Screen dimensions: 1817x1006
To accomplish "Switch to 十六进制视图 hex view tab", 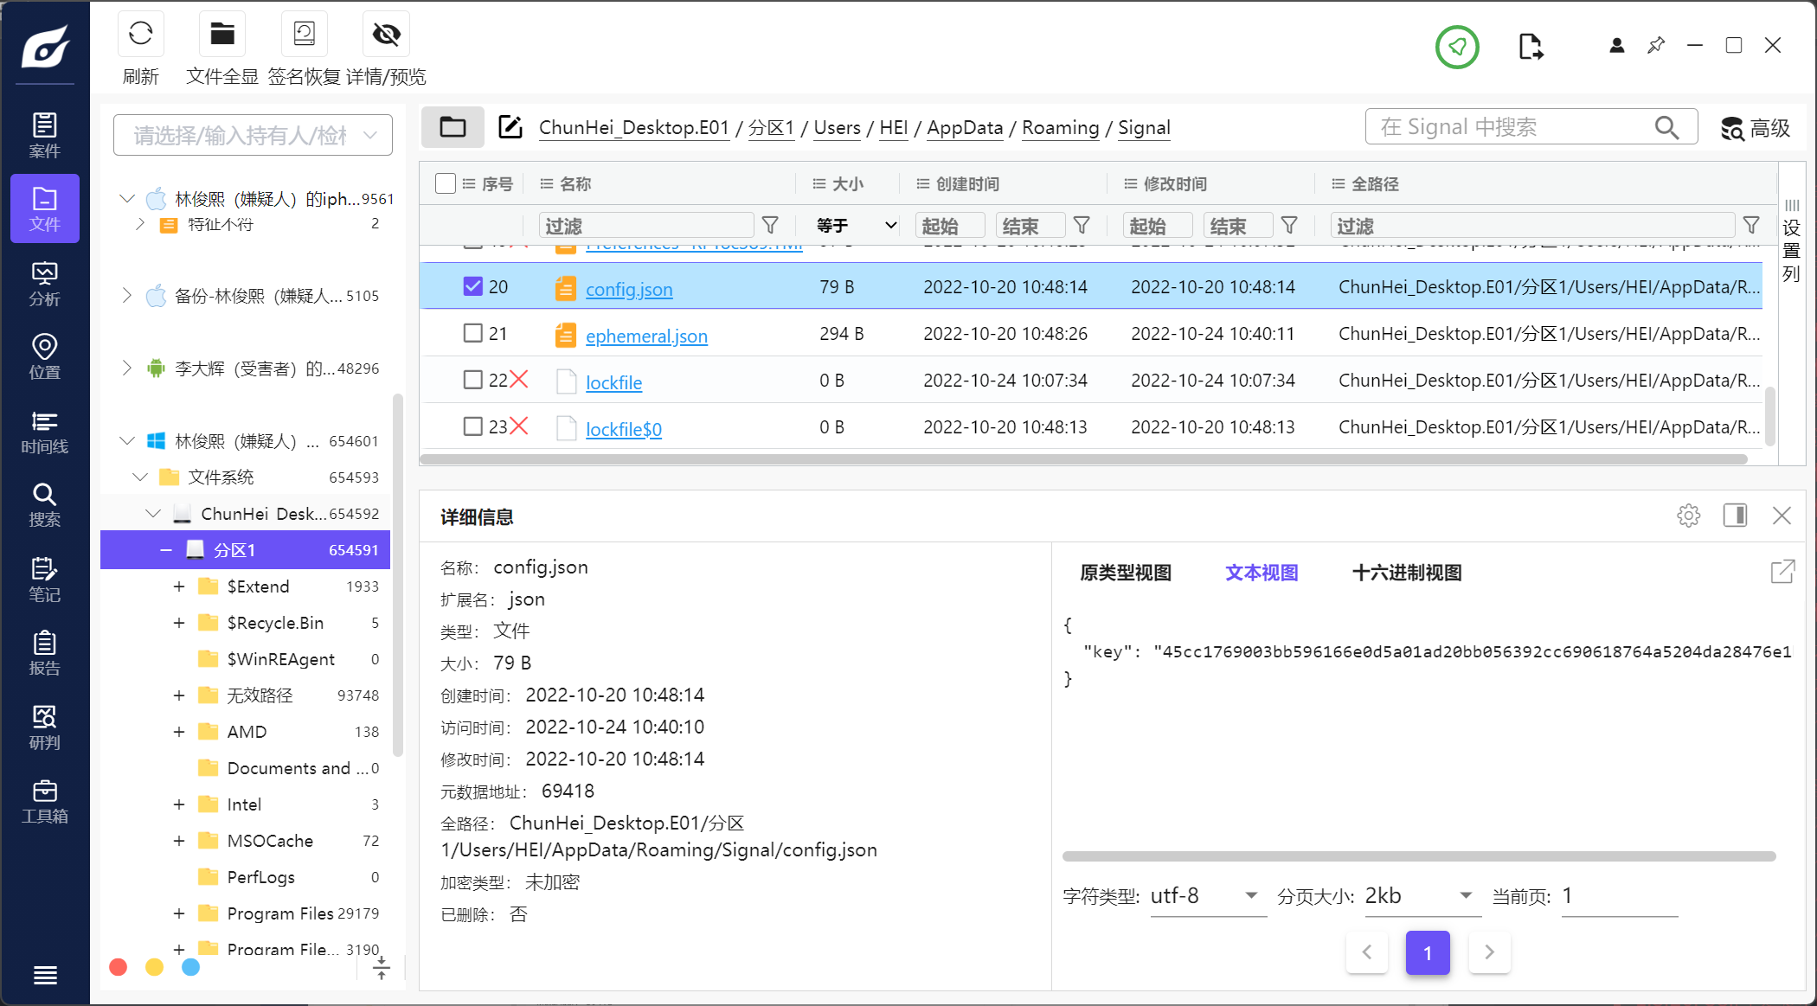I will tap(1406, 573).
